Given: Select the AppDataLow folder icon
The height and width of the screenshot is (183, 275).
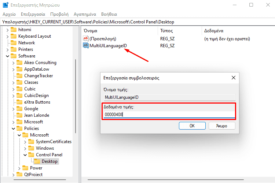Looking at the screenshot, I should click(19, 69).
